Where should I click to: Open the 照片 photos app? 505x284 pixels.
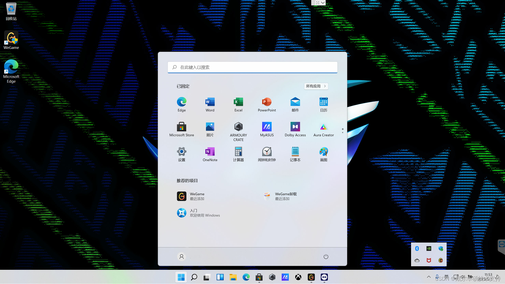click(210, 130)
